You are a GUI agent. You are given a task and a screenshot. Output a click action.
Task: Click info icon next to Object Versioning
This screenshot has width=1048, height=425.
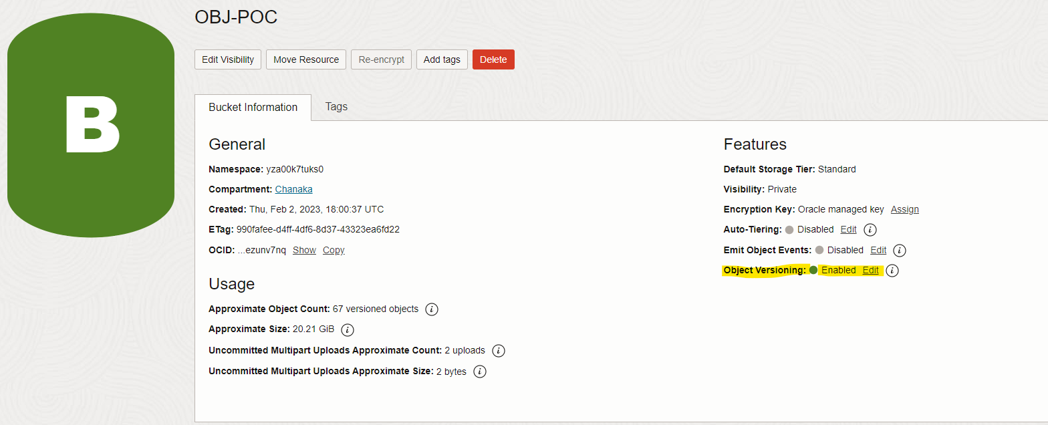[892, 271]
